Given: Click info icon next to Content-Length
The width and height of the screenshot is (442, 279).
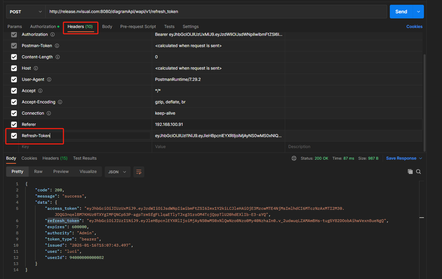Looking at the screenshot, I should pos(58,57).
